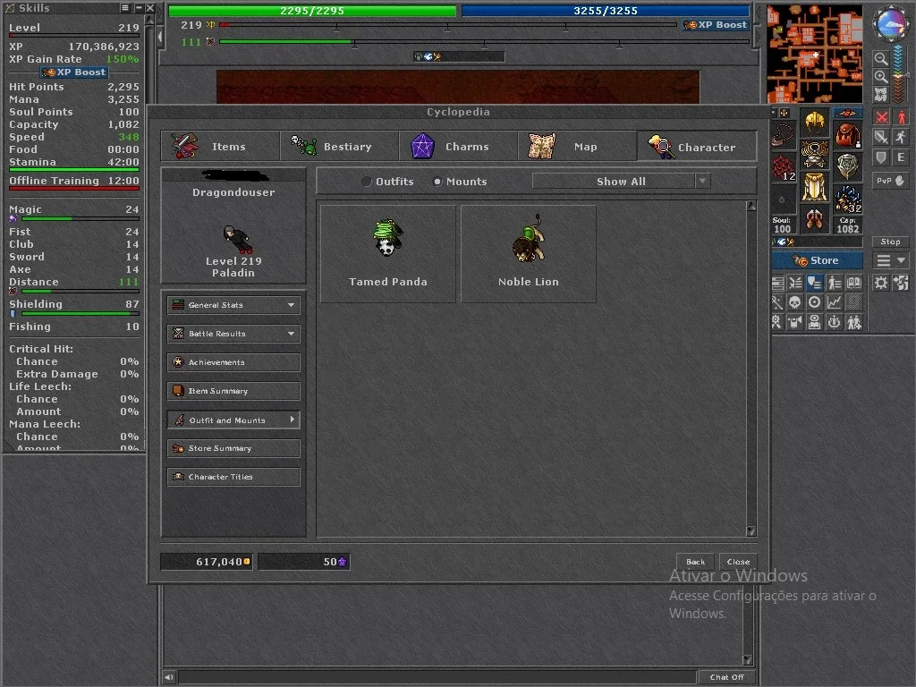Open the Cyclopedia eye-book icon
Viewport: 916px width, 687px height.
click(815, 322)
